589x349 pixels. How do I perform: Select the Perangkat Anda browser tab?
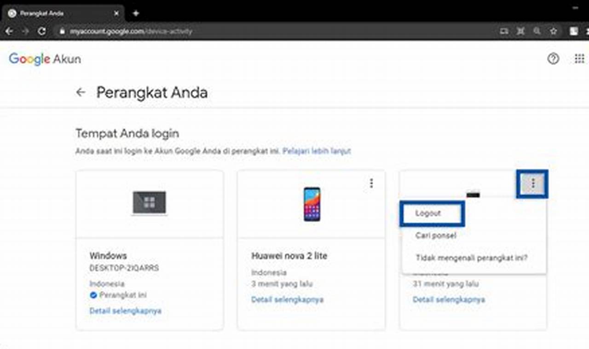[x=63, y=13]
